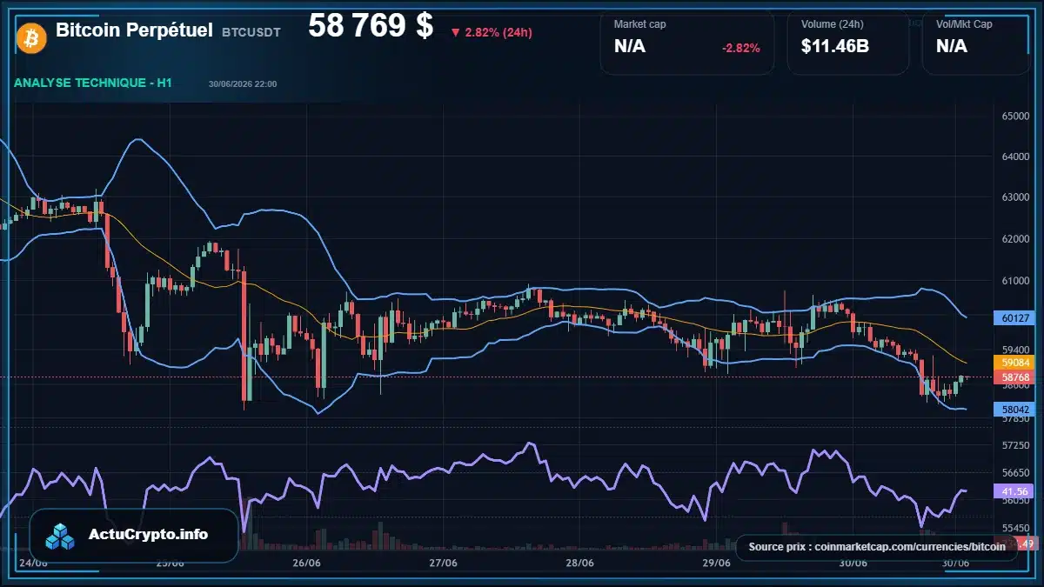The width and height of the screenshot is (1044, 587).
Task: Click the 63000 price axis label
Action: coord(1015,197)
